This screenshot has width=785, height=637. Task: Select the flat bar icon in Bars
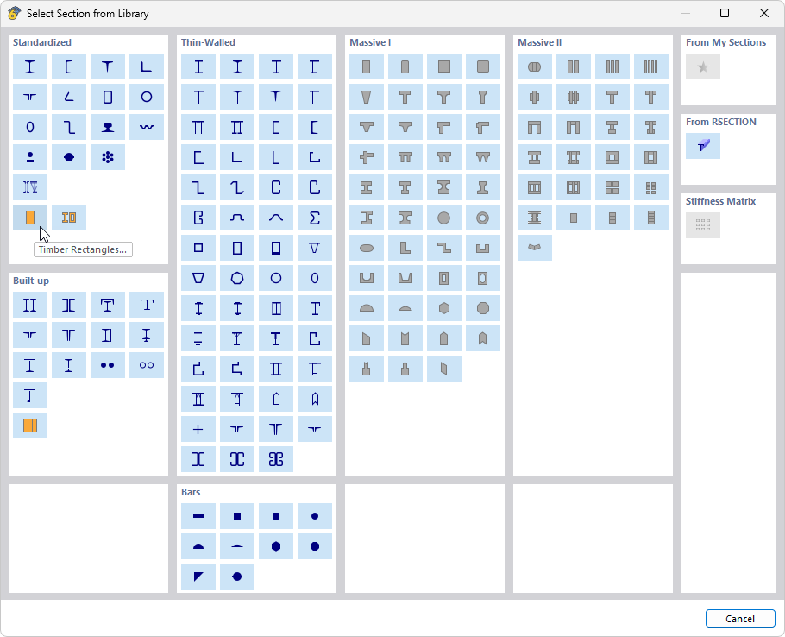[x=198, y=516]
